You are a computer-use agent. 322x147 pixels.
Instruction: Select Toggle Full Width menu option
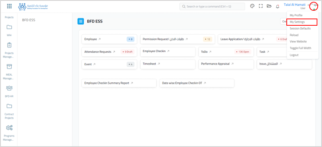click(x=300, y=48)
